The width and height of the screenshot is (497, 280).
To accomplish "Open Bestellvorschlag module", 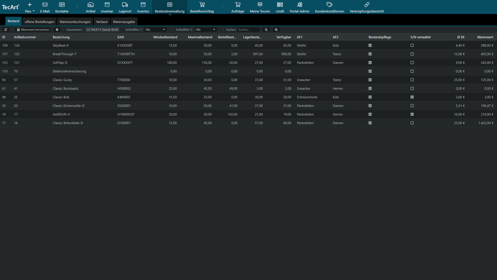I will [202, 7].
